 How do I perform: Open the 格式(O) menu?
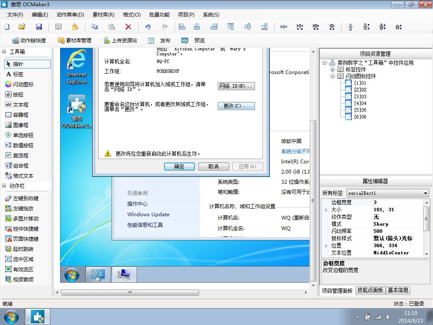click(132, 15)
